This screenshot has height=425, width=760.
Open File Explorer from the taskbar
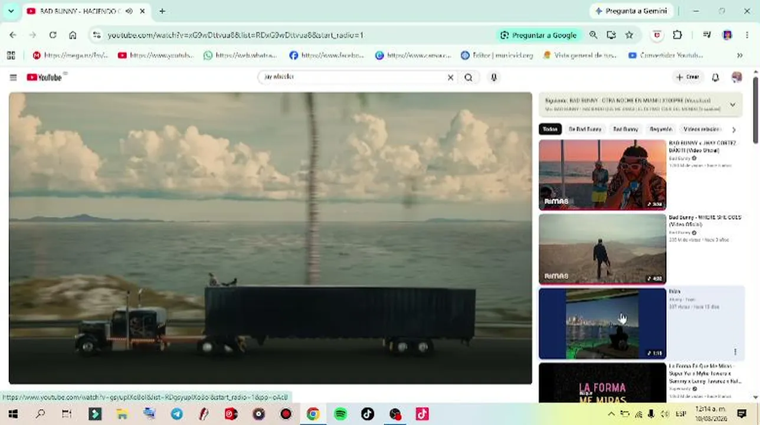(x=122, y=414)
